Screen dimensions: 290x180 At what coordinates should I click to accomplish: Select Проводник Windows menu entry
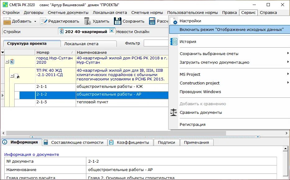point(200,92)
